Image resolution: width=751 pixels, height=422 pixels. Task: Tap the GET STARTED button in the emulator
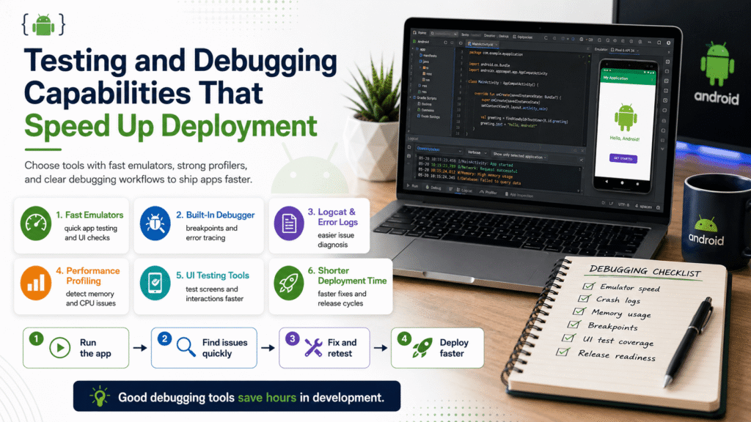tap(623, 159)
